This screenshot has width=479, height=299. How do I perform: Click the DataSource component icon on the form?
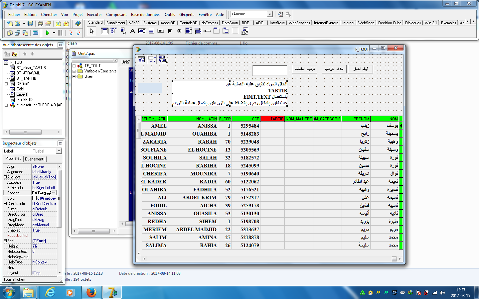152,59
